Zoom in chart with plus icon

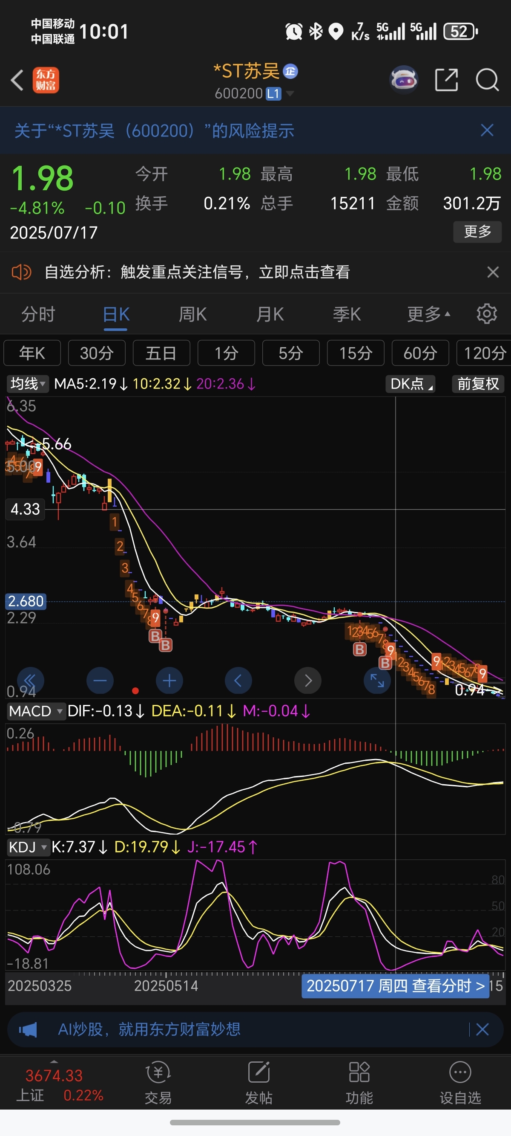[x=169, y=681]
